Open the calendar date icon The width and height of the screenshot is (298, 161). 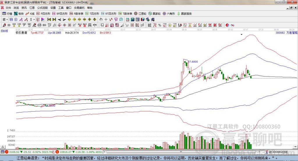tap(127, 19)
